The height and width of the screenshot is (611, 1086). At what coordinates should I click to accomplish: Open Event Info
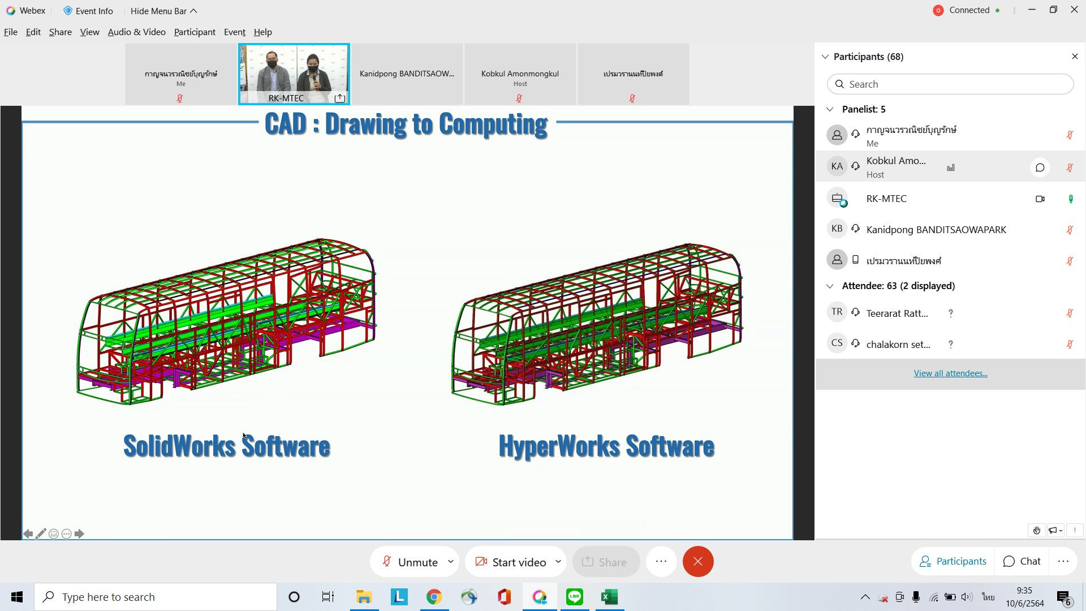pyautogui.click(x=88, y=11)
